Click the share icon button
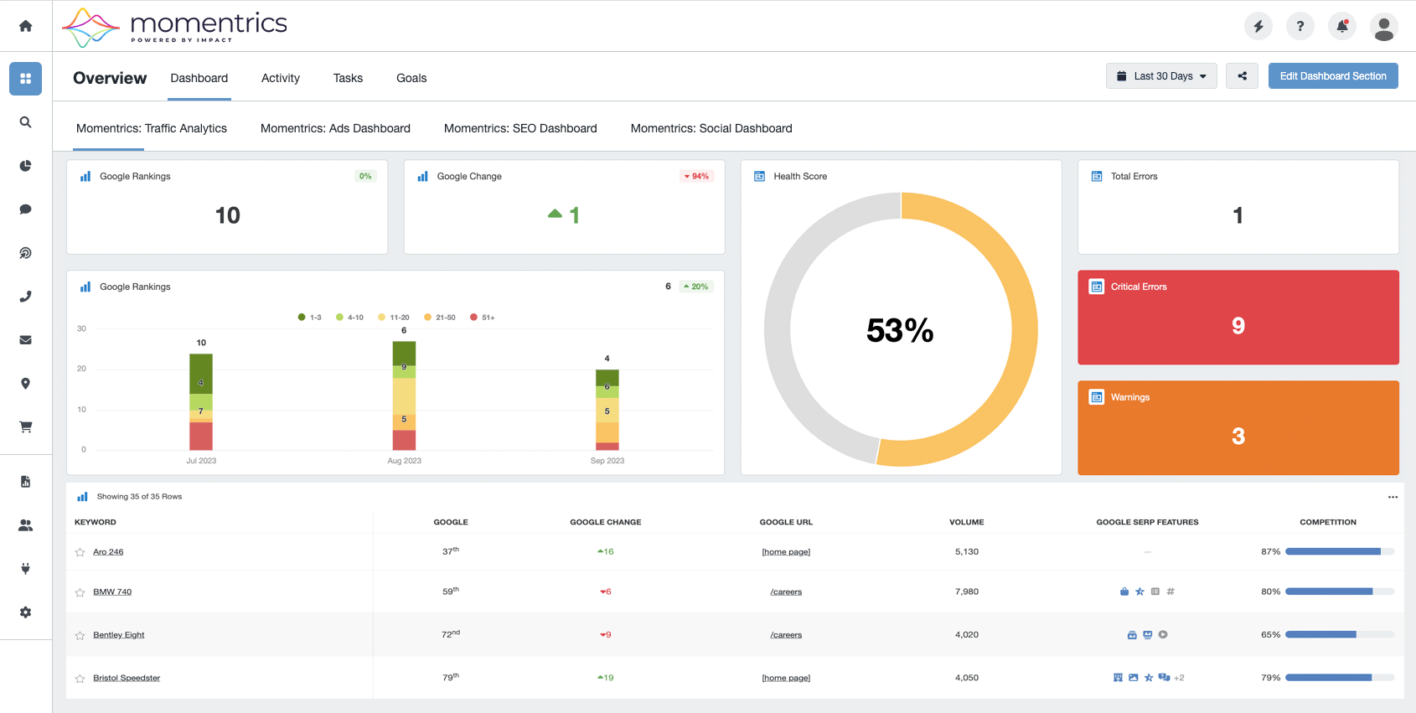The height and width of the screenshot is (713, 1416). tap(1242, 75)
